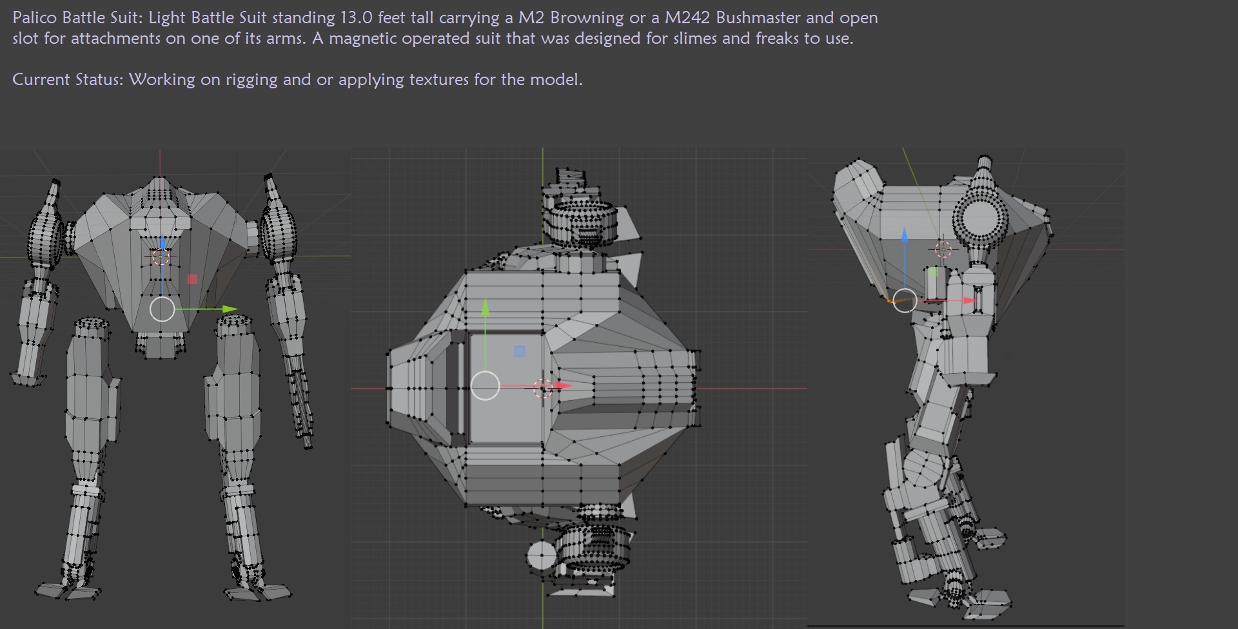Viewport: 1238px width, 629px height.
Task: Click the red plane square in front view
Action: pos(192,279)
